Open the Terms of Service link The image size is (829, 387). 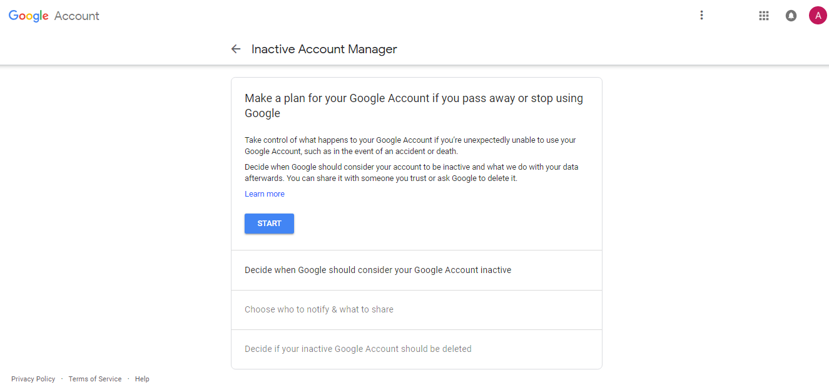click(95, 379)
